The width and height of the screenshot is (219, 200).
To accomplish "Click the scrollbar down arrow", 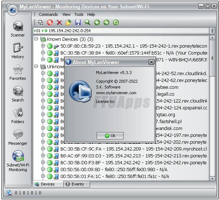I will tap(212, 179).
